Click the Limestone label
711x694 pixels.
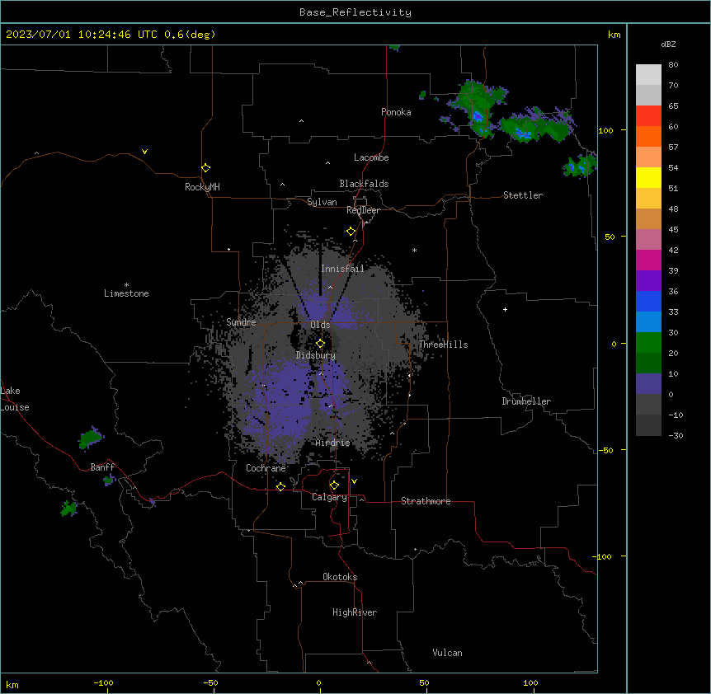(x=126, y=293)
